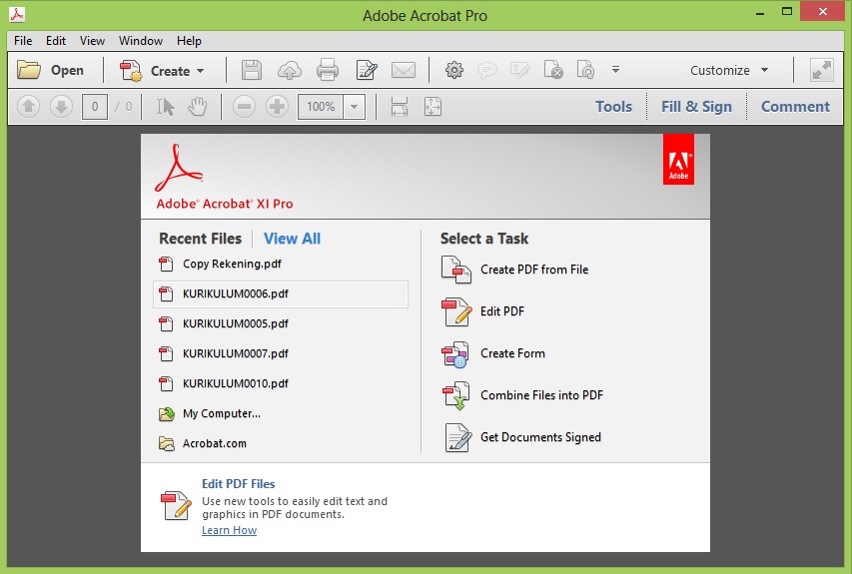Open the Customize dropdown

click(x=729, y=70)
